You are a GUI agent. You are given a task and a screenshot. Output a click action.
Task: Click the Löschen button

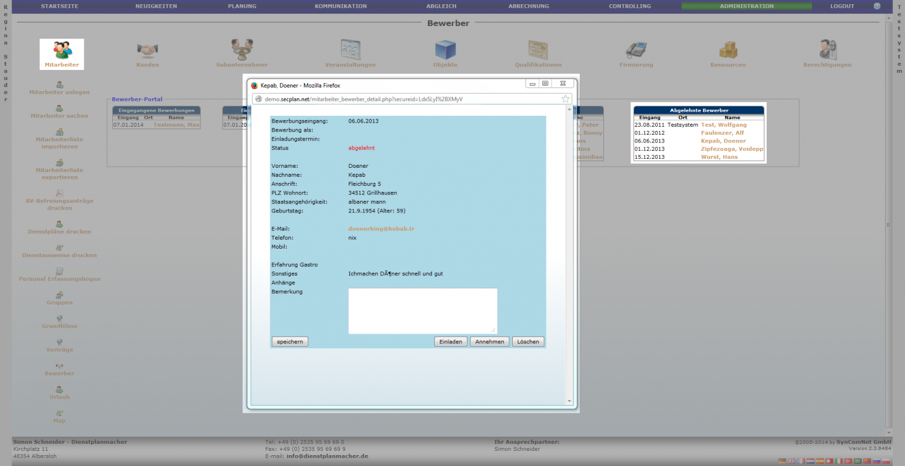528,342
